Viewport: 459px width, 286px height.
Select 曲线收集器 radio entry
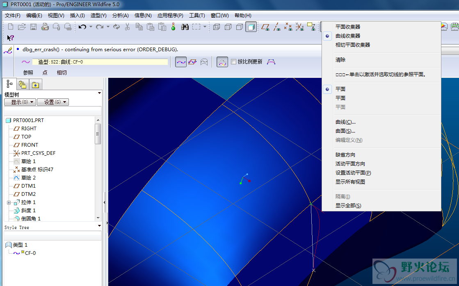[x=348, y=36]
